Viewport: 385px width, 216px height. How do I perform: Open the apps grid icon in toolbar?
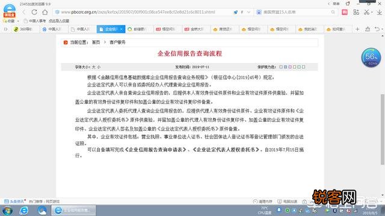356,12
